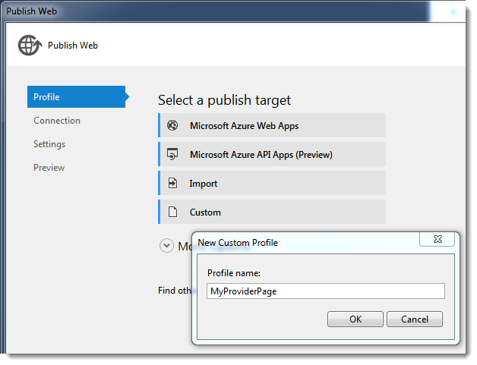
Task: Expand the More Options chevron
Action: [166, 246]
